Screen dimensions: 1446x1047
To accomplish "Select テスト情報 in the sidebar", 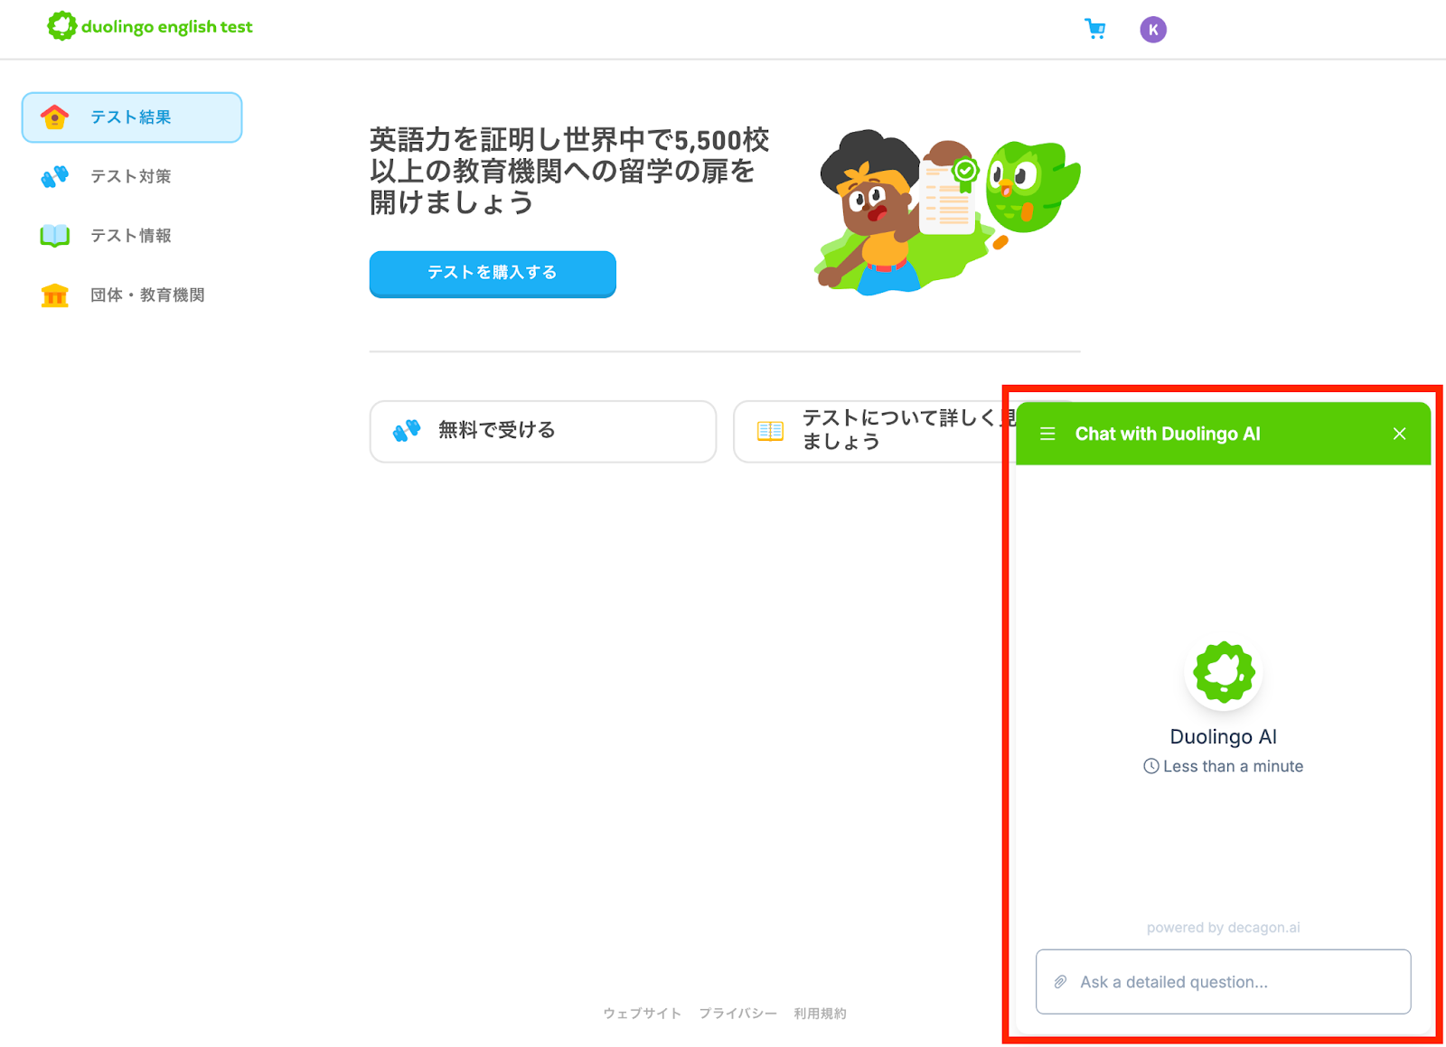I will pyautogui.click(x=132, y=236).
